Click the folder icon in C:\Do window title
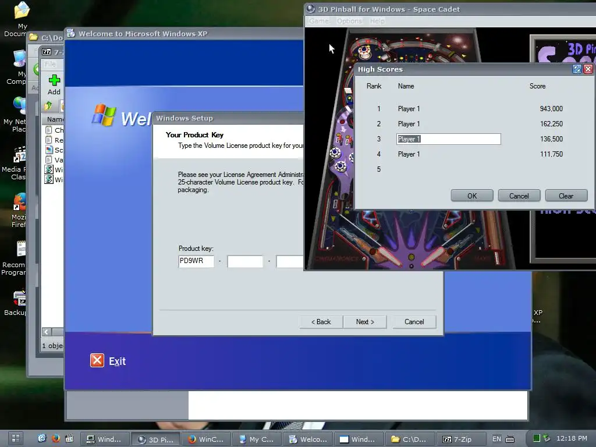 point(34,37)
